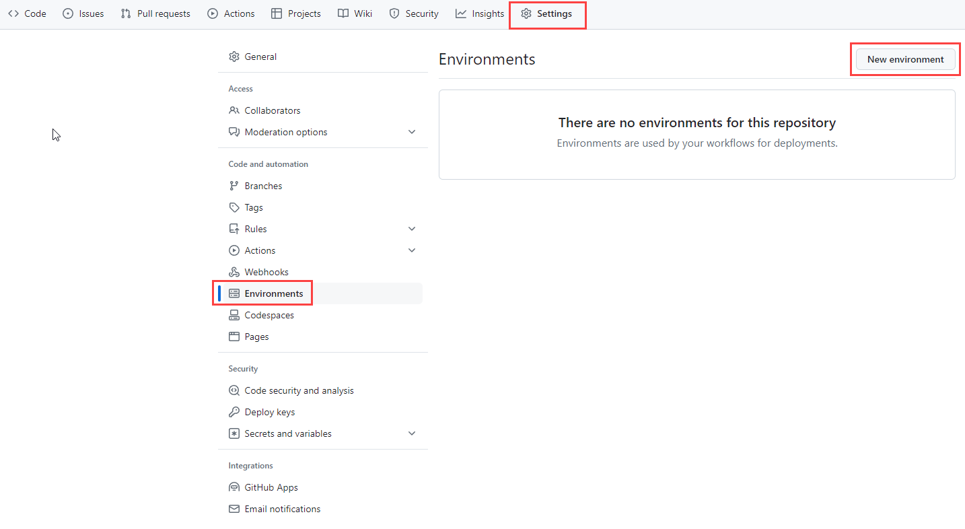This screenshot has width=965, height=529.
Task: Click the hubot icon beside GitHub Apps
Action: tap(234, 487)
